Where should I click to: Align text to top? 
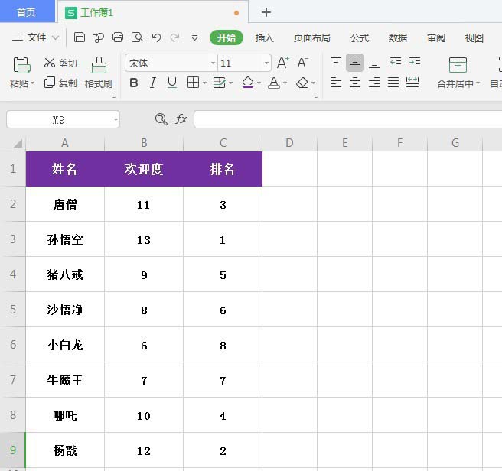click(x=336, y=63)
